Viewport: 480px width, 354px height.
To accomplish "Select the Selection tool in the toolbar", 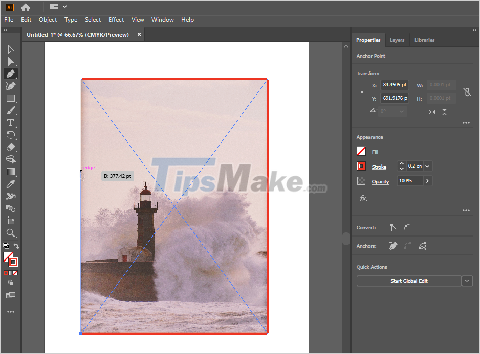I will point(11,49).
